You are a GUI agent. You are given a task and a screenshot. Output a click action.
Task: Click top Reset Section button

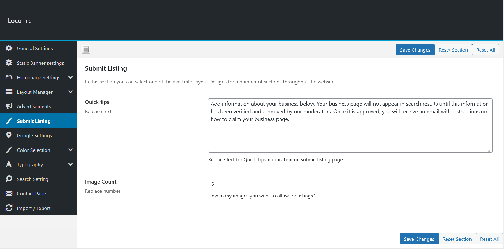click(x=453, y=50)
